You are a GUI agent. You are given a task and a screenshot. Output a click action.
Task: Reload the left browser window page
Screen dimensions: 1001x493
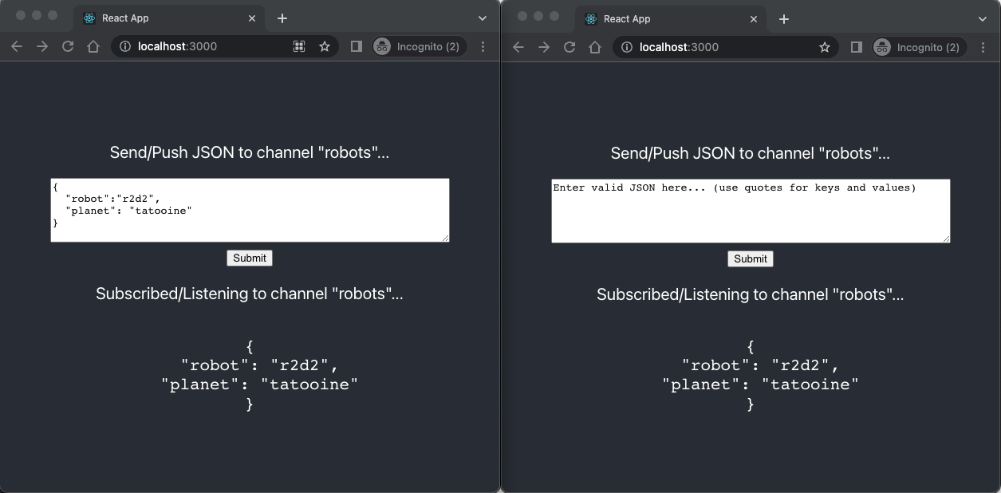pos(67,46)
